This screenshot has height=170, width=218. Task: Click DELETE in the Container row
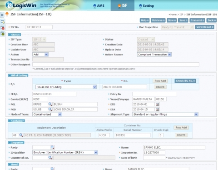click(x=181, y=135)
